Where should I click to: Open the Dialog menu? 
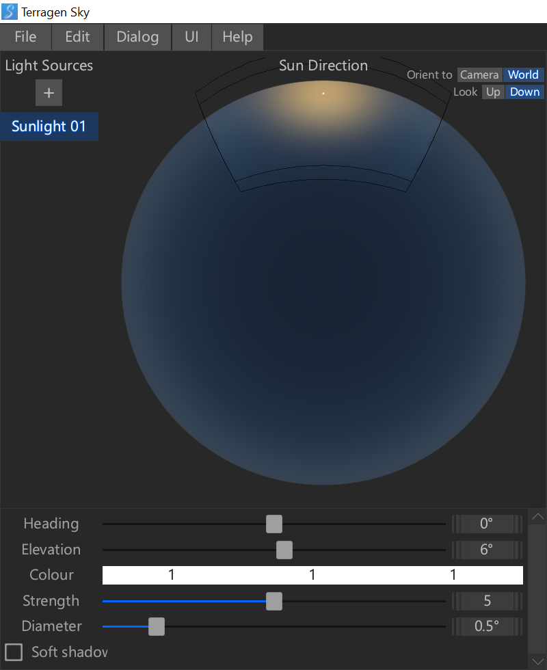(137, 37)
